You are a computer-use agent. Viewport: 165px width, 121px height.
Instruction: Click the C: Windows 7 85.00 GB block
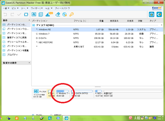tap(63, 93)
